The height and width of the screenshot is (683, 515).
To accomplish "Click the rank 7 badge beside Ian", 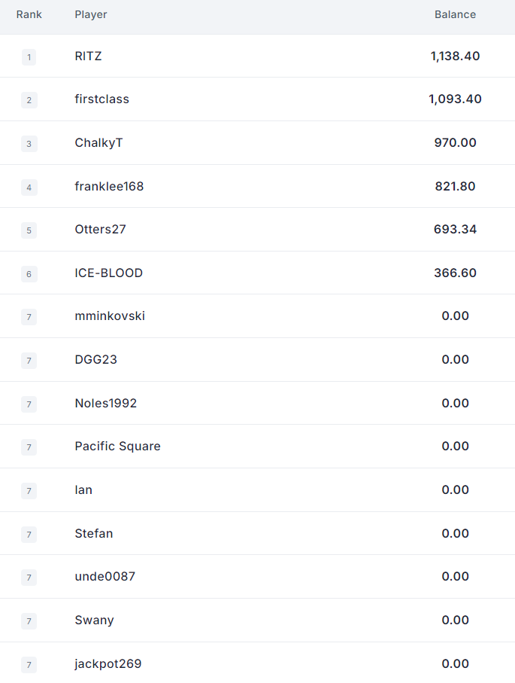I will pyautogui.click(x=29, y=491).
